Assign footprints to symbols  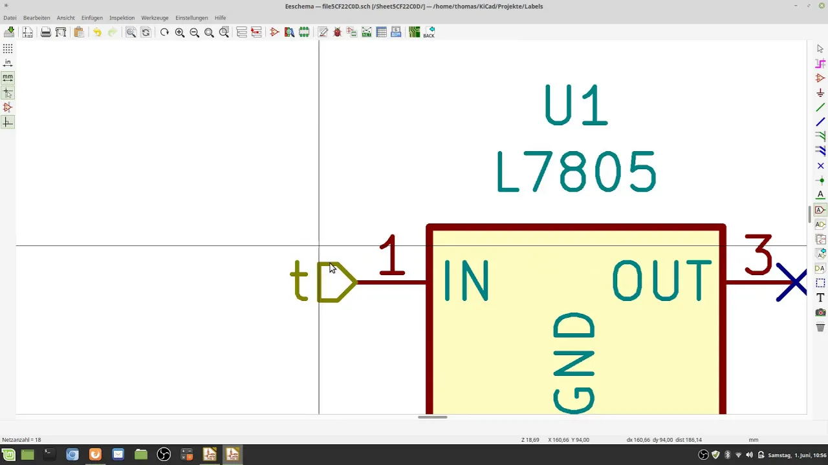pyautogui.click(x=352, y=32)
